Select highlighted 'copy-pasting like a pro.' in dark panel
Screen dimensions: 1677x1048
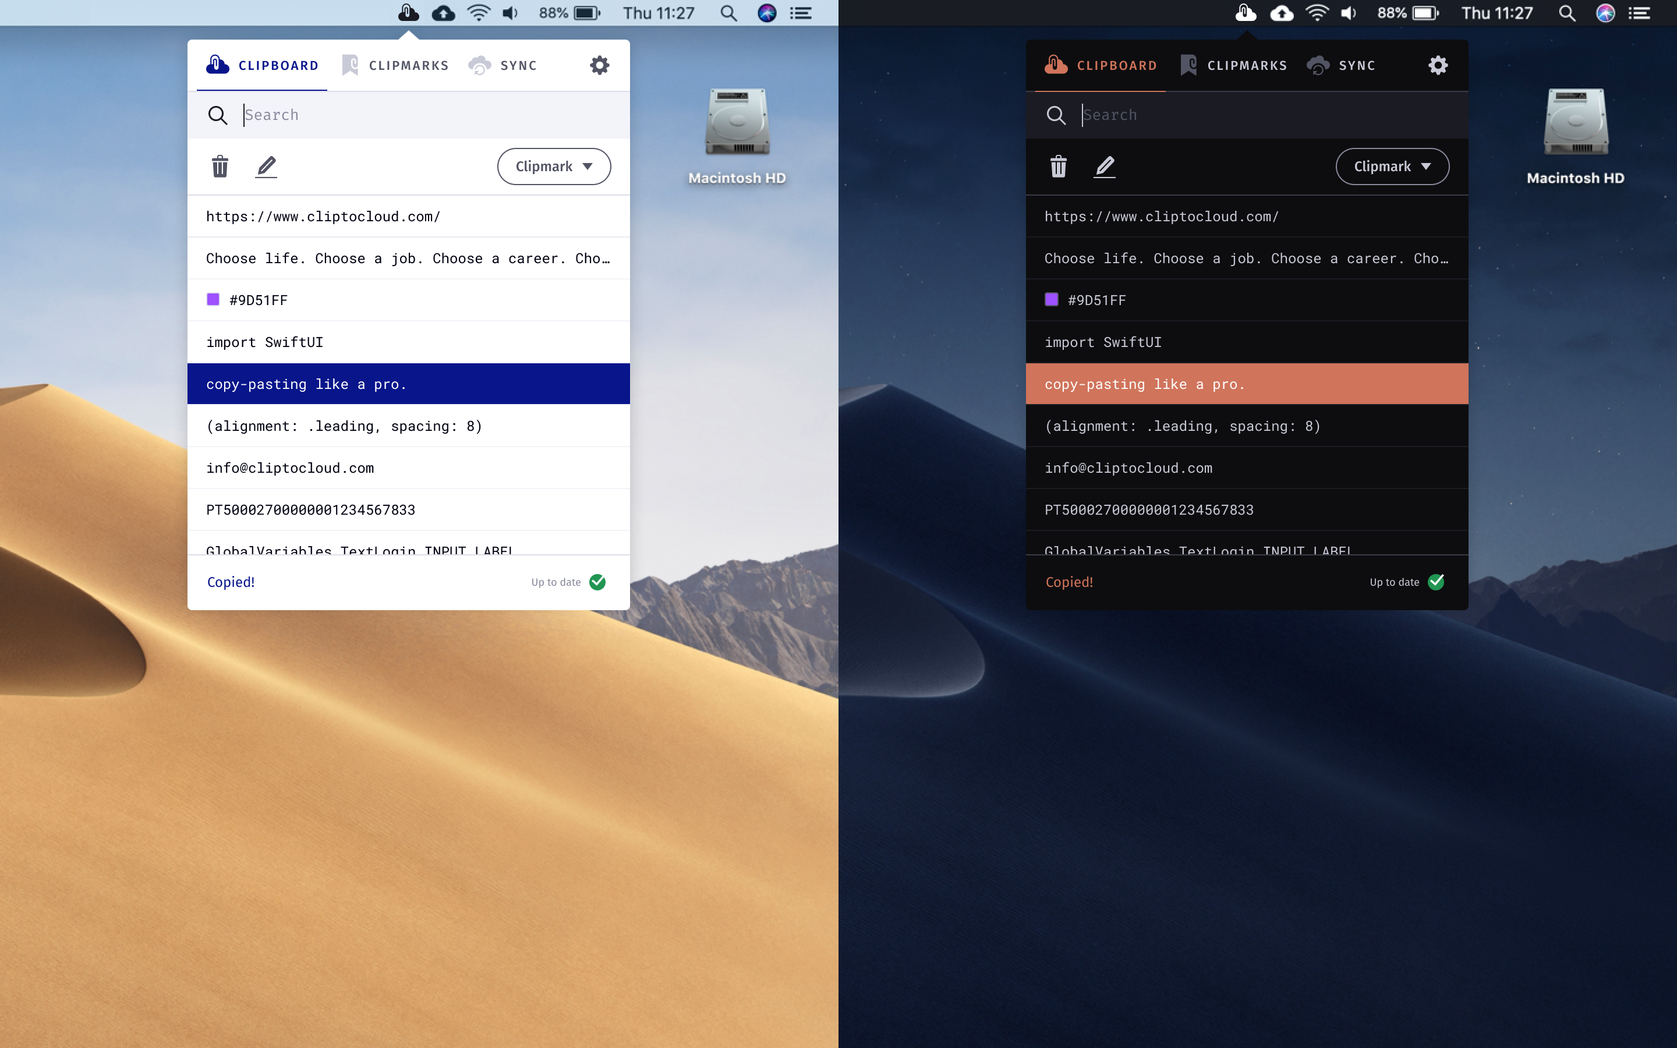point(1247,384)
